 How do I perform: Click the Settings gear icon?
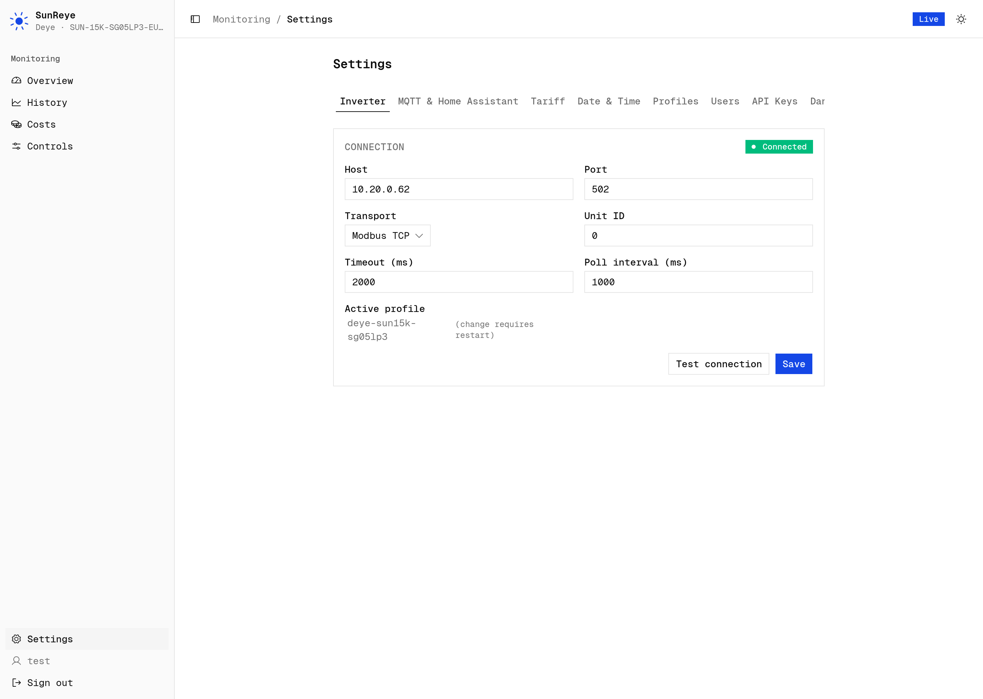pos(16,639)
